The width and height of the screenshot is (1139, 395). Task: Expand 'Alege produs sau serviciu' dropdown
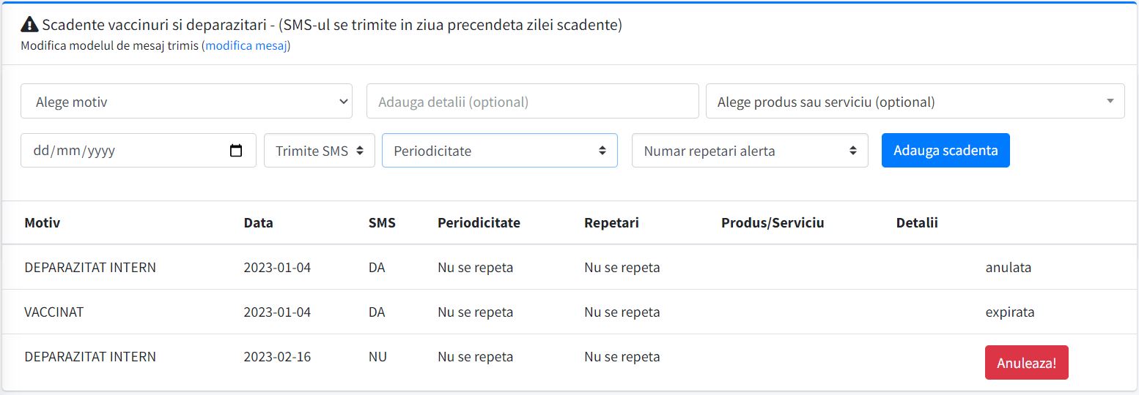915,102
